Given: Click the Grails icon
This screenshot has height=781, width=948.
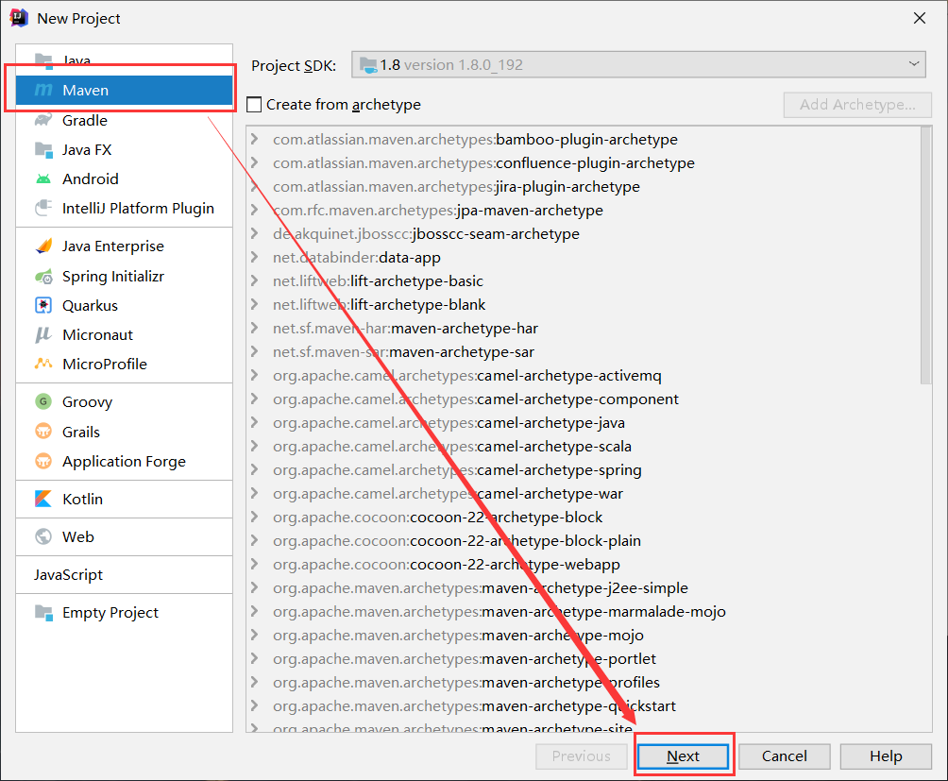Looking at the screenshot, I should (43, 432).
